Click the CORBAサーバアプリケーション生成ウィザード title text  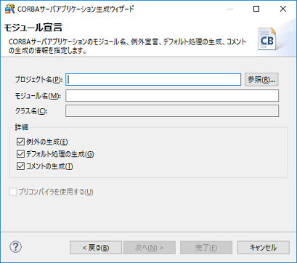coord(76,9)
